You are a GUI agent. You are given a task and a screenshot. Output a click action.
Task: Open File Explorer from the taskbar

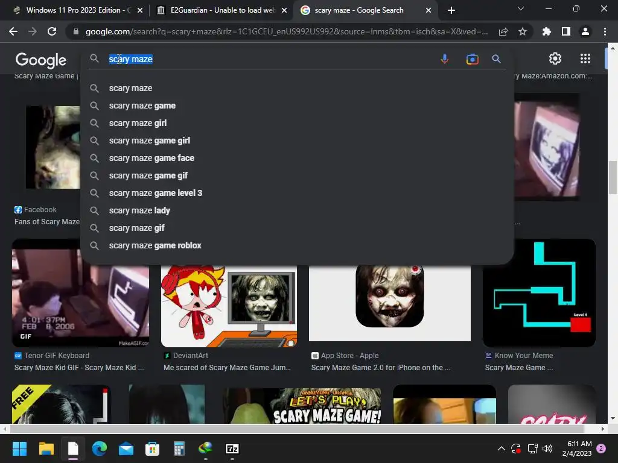point(46,449)
